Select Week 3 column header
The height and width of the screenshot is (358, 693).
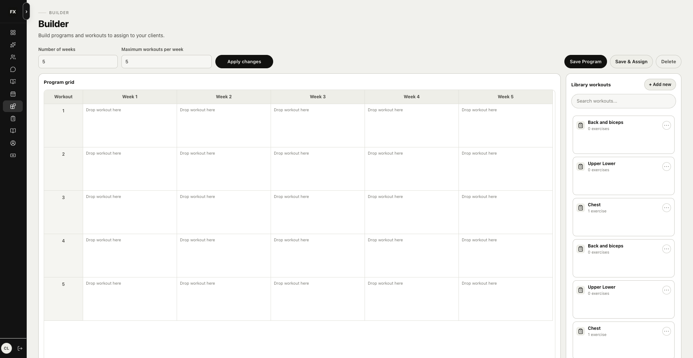pyautogui.click(x=318, y=97)
